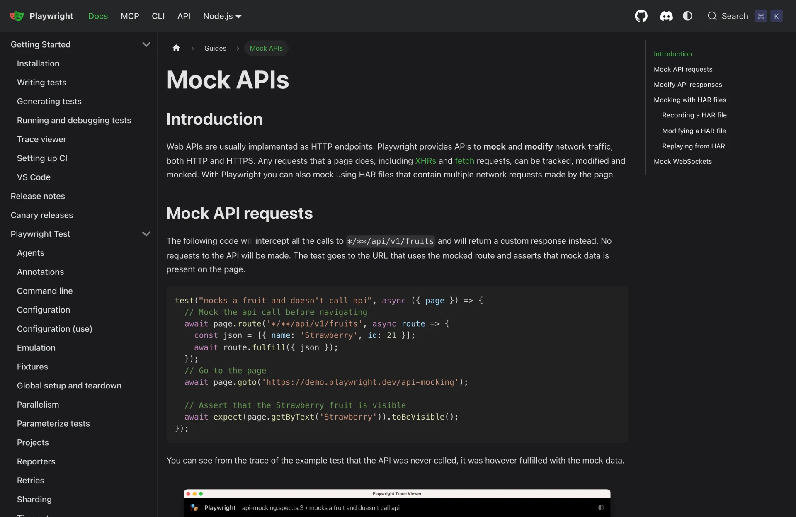Open Configuration page
The height and width of the screenshot is (517, 796).
[44, 310]
